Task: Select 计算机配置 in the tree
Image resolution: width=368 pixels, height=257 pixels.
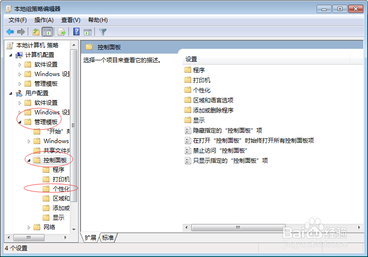Action: pos(39,55)
